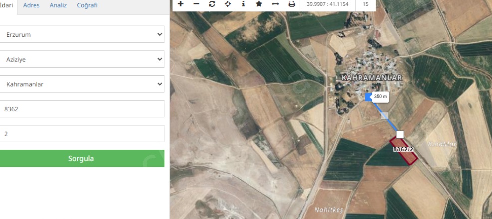This screenshot has height=219, width=492.
Task: Expand the Aziziye district dropdown
Action: (x=82, y=59)
